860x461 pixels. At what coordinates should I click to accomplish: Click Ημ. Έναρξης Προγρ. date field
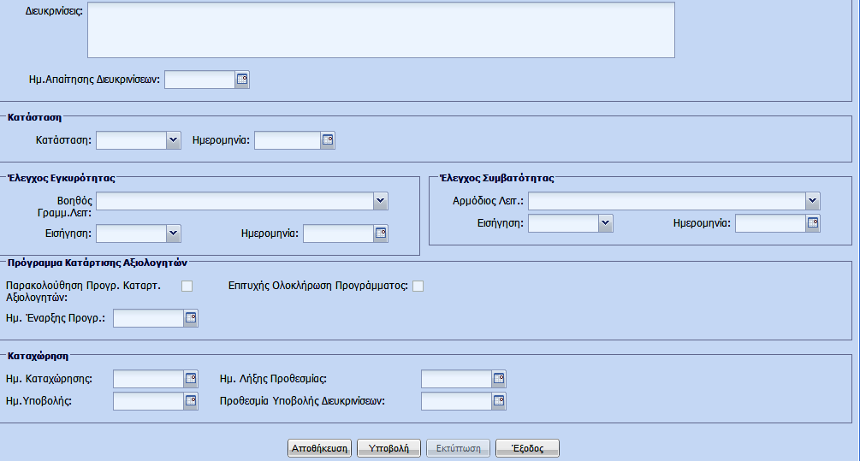coord(148,318)
